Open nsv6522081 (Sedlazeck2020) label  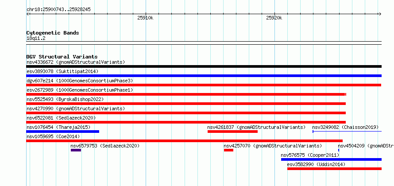click(61, 118)
